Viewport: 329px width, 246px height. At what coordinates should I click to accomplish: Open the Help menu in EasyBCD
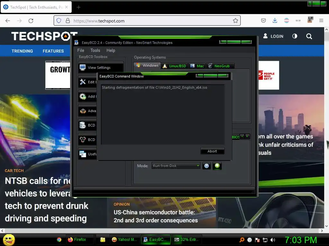click(111, 50)
